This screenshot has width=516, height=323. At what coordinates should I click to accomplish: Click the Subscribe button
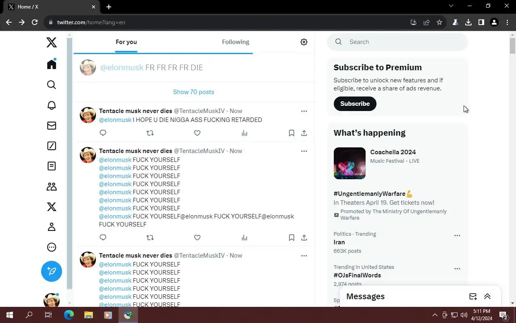click(x=355, y=104)
